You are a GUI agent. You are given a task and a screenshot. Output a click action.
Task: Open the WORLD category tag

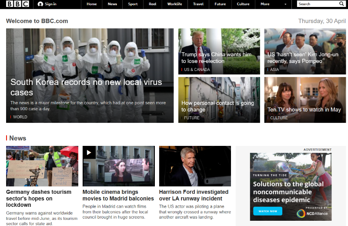coord(20,117)
